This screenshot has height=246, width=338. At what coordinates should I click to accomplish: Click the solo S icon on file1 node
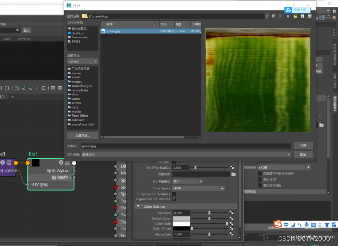(61, 163)
